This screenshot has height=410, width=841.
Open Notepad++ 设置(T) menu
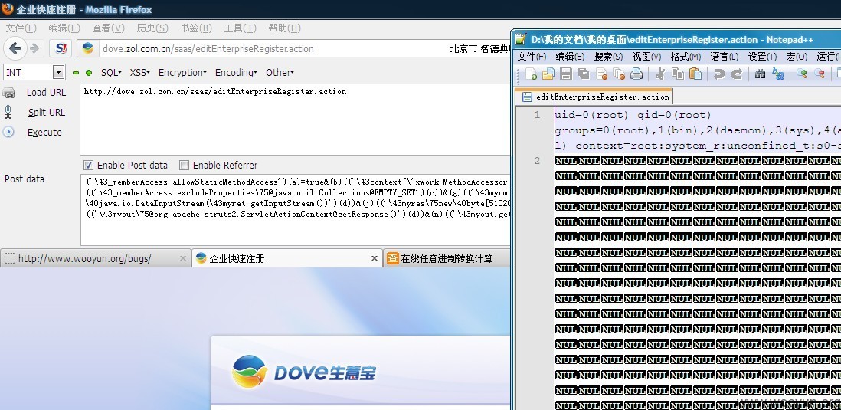tap(762, 57)
